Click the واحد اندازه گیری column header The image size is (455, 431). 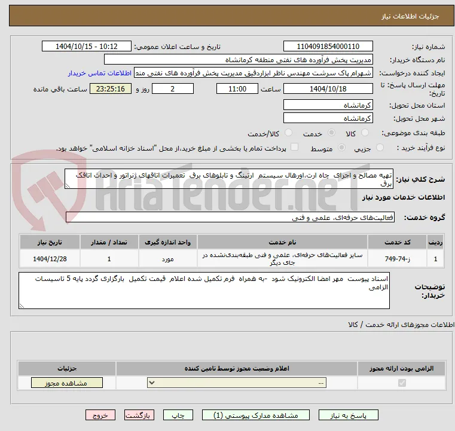click(x=168, y=242)
